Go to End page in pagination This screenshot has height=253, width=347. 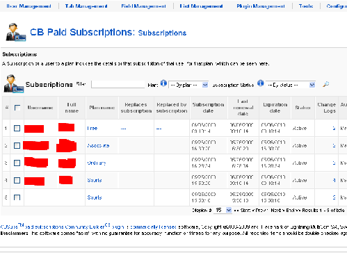291,211
